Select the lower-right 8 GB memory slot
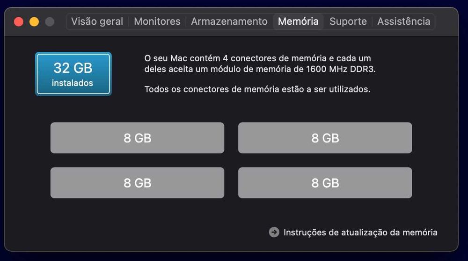Screen dimensions: 468x261 325,183
